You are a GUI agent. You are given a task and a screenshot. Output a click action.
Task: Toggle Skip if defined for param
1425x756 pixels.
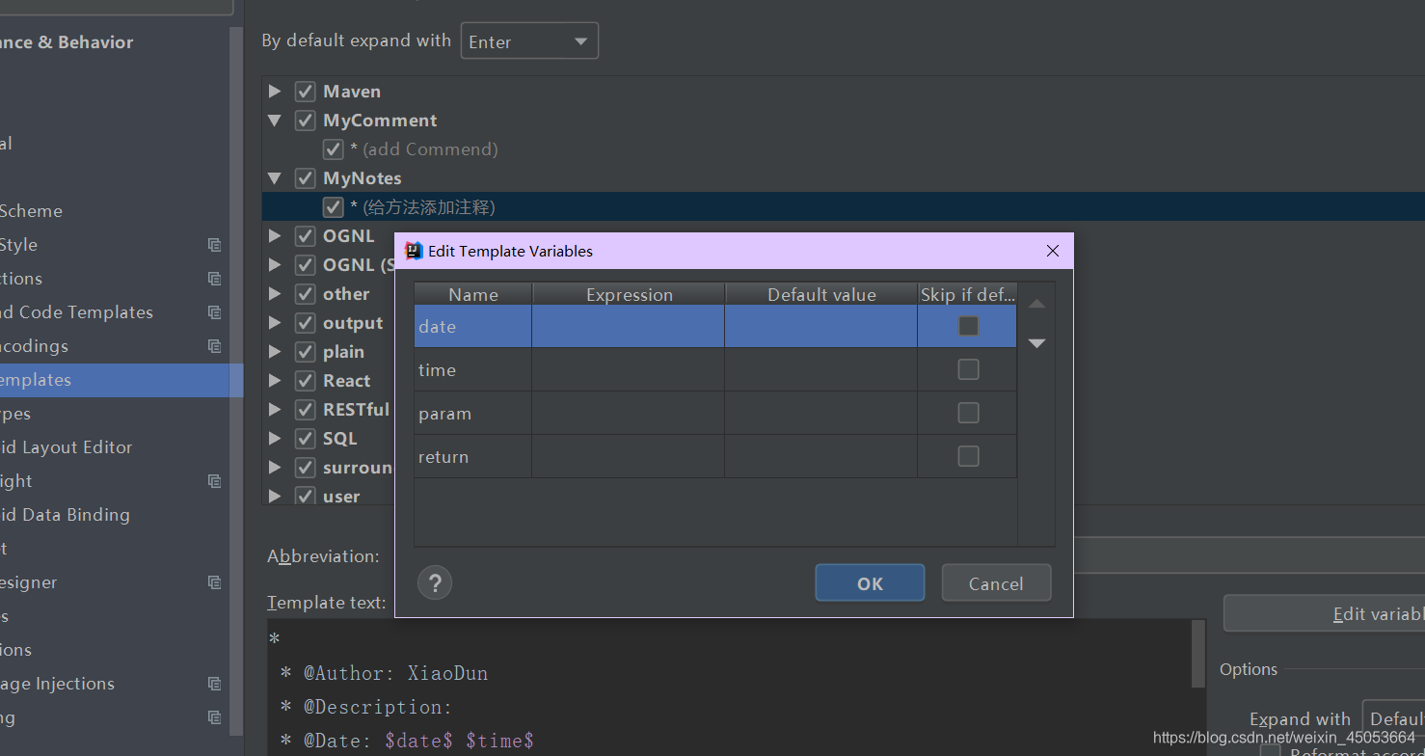tap(968, 413)
